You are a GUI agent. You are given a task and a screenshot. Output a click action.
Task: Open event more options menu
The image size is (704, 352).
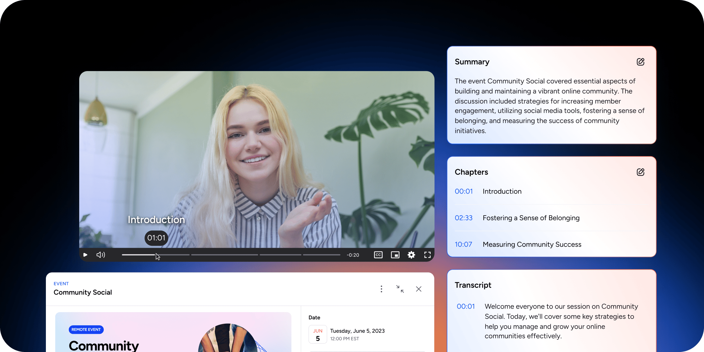(382, 289)
